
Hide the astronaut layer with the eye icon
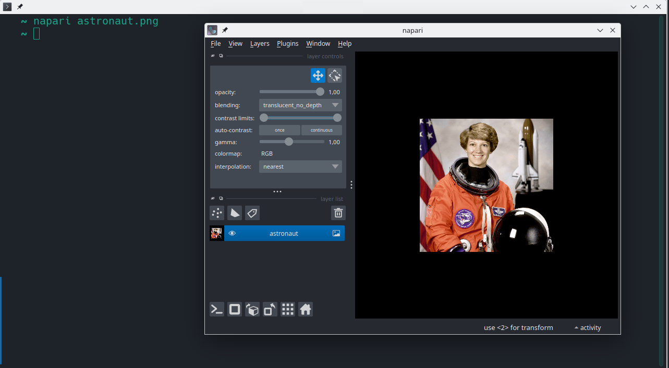click(x=233, y=233)
